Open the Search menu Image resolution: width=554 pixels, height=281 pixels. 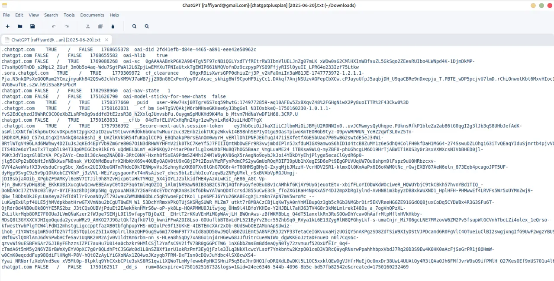click(x=51, y=15)
